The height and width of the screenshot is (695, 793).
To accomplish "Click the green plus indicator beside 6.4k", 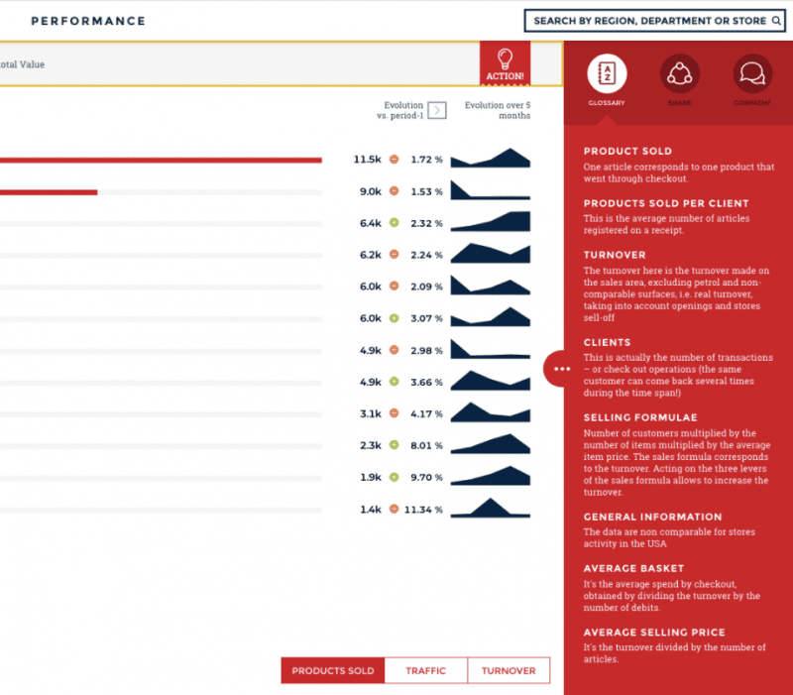I will pos(394,223).
